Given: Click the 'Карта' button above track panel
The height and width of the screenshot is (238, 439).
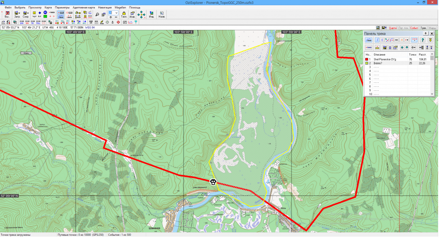Looking at the screenshot, I should (x=393, y=28).
